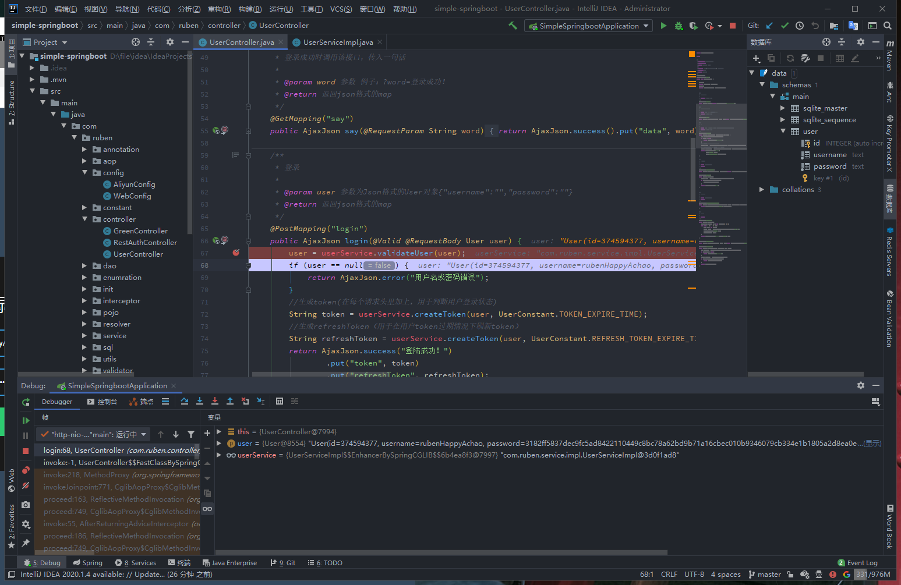Click the Search Everywhere magnifier icon
Image resolution: width=901 pixels, height=585 pixels.
(x=887, y=26)
